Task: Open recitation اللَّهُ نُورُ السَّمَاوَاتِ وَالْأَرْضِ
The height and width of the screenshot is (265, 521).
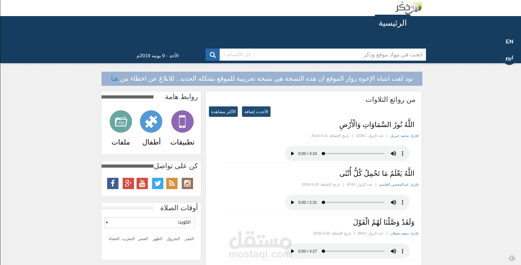Action: click(x=377, y=124)
